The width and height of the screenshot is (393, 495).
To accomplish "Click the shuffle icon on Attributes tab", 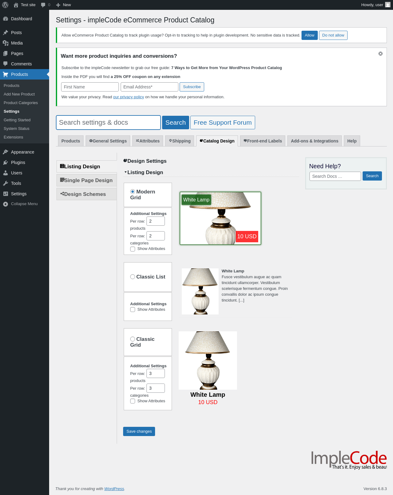I will point(138,141).
